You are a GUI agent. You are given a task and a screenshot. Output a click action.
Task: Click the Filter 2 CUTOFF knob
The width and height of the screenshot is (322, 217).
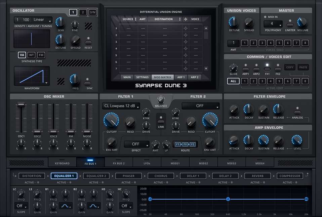[210, 120]
